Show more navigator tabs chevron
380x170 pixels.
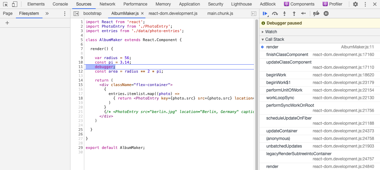(47, 13)
